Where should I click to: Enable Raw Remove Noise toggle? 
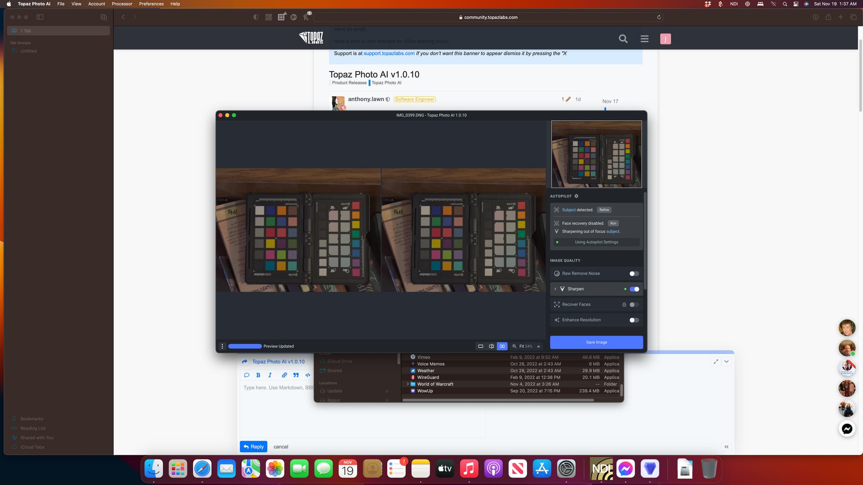(634, 273)
